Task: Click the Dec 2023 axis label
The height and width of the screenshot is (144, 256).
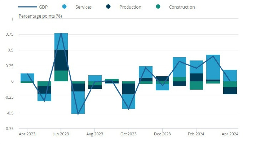Action: pyautogui.click(x=162, y=134)
